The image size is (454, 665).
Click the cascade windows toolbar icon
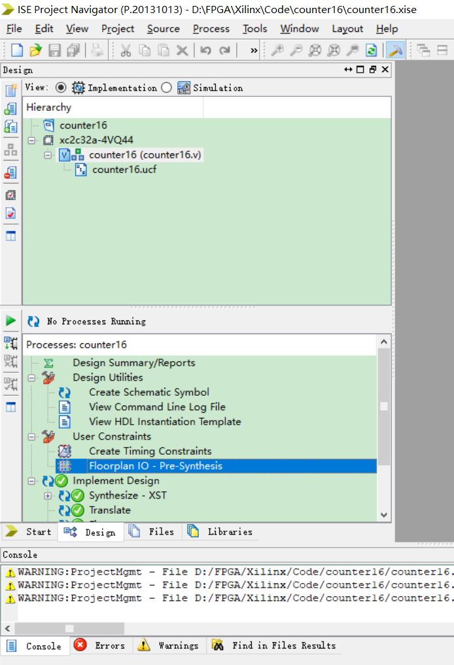tap(423, 50)
